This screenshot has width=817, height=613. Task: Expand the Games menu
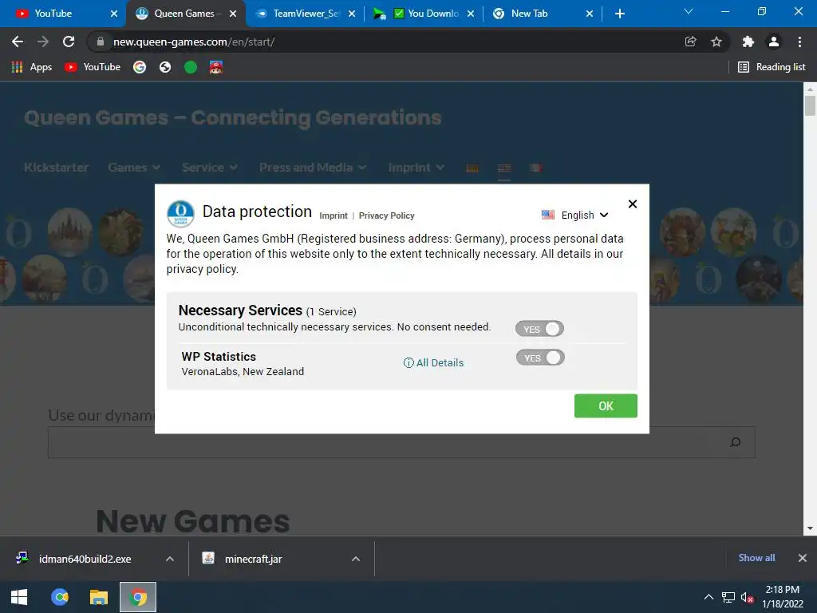pos(134,168)
